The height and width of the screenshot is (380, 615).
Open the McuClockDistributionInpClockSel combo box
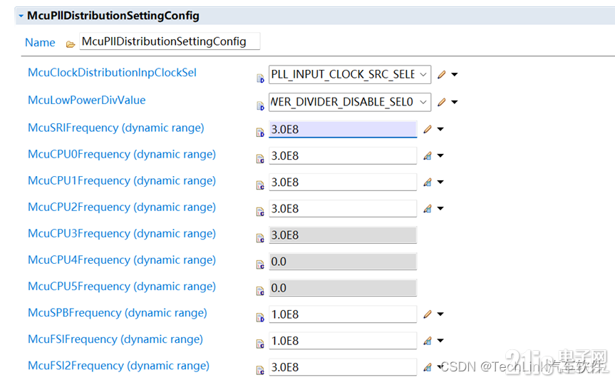pos(349,74)
